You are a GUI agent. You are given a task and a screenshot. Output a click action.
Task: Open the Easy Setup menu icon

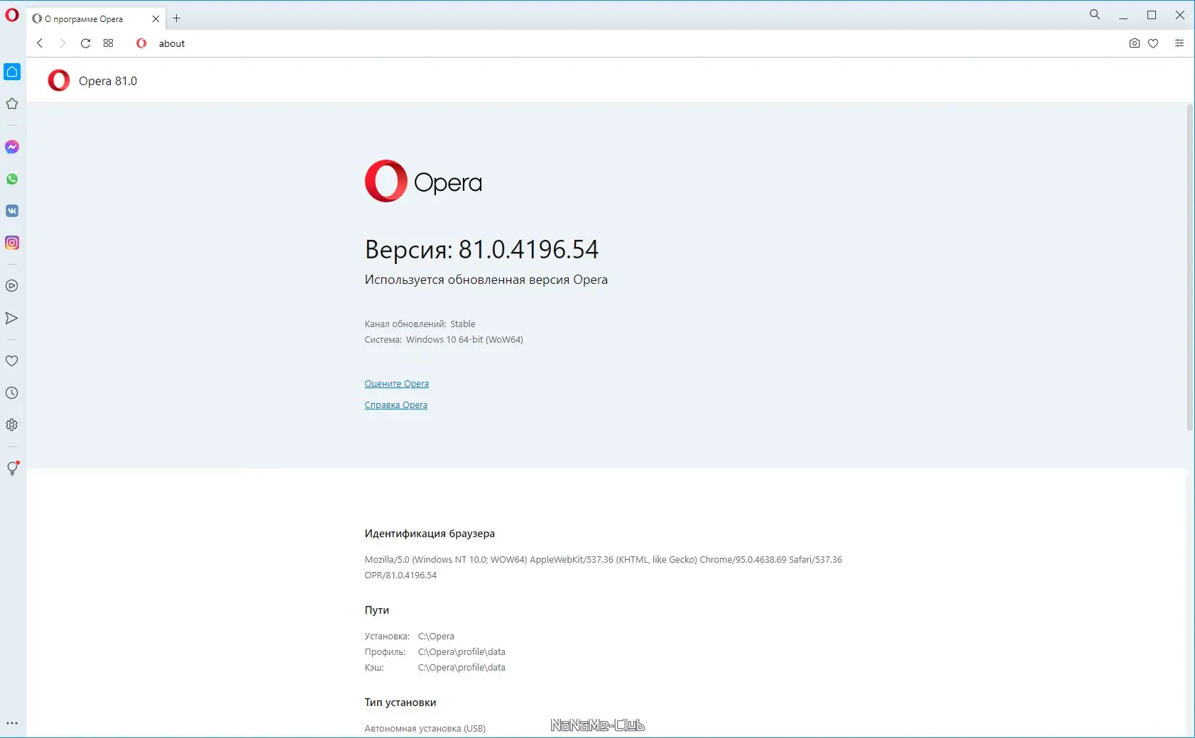tap(1179, 43)
